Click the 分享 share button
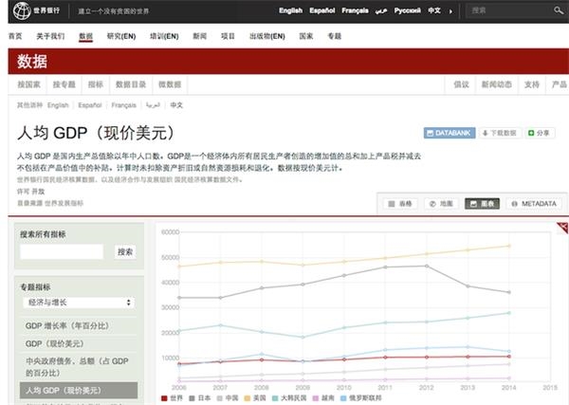The width and height of the screenshot is (569, 405). tap(540, 133)
